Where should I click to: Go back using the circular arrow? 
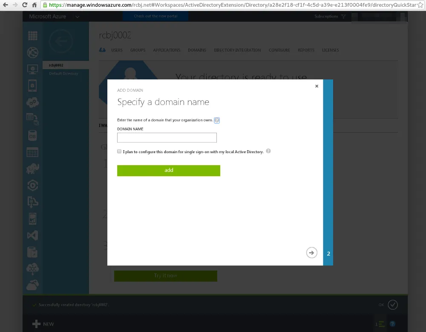coord(61,41)
